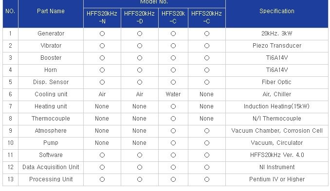The image size is (330, 191).
Task: Select the Thermocouple circle mark
Action: pyautogui.click(x=173, y=119)
